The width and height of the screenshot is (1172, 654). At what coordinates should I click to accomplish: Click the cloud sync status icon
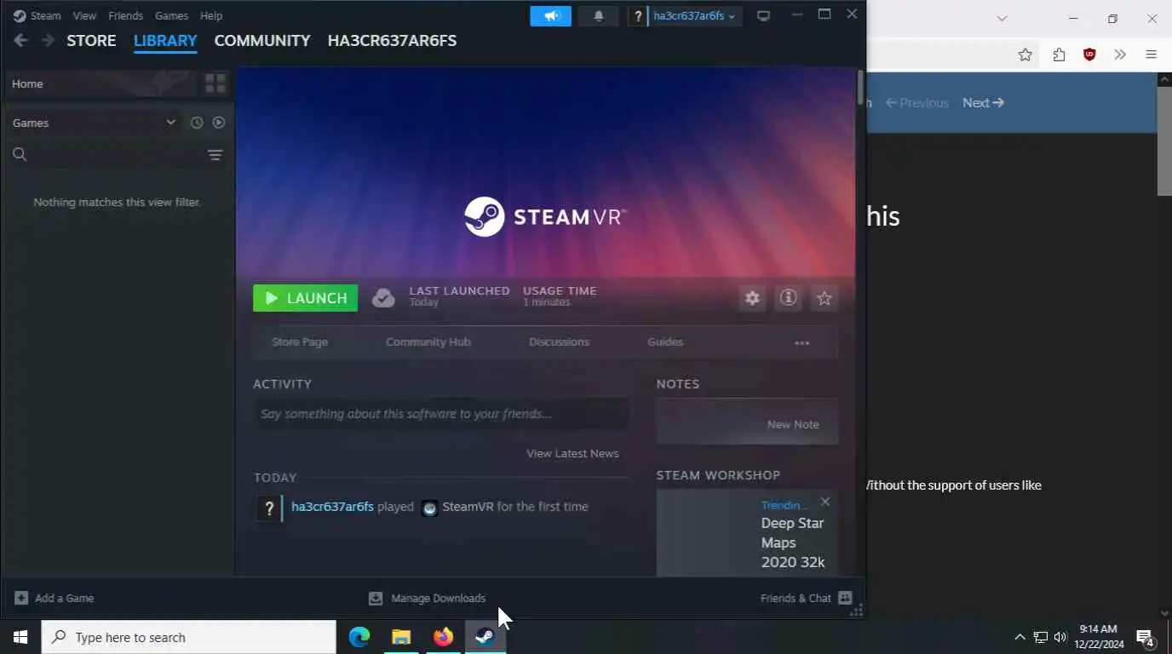[x=383, y=298]
